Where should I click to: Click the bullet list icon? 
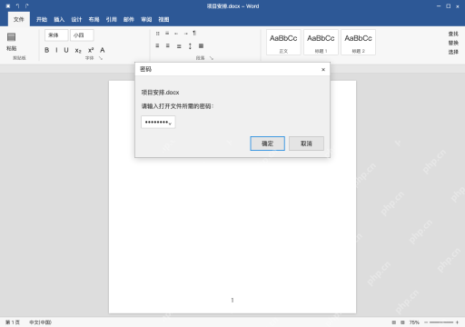click(x=157, y=34)
